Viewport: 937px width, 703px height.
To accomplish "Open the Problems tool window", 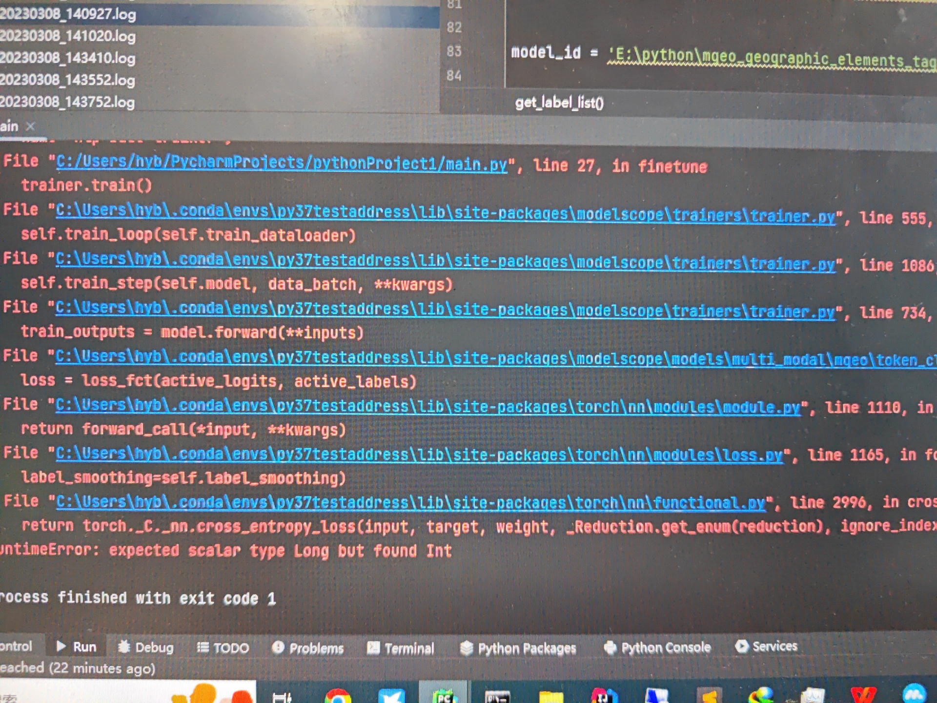I will [308, 648].
